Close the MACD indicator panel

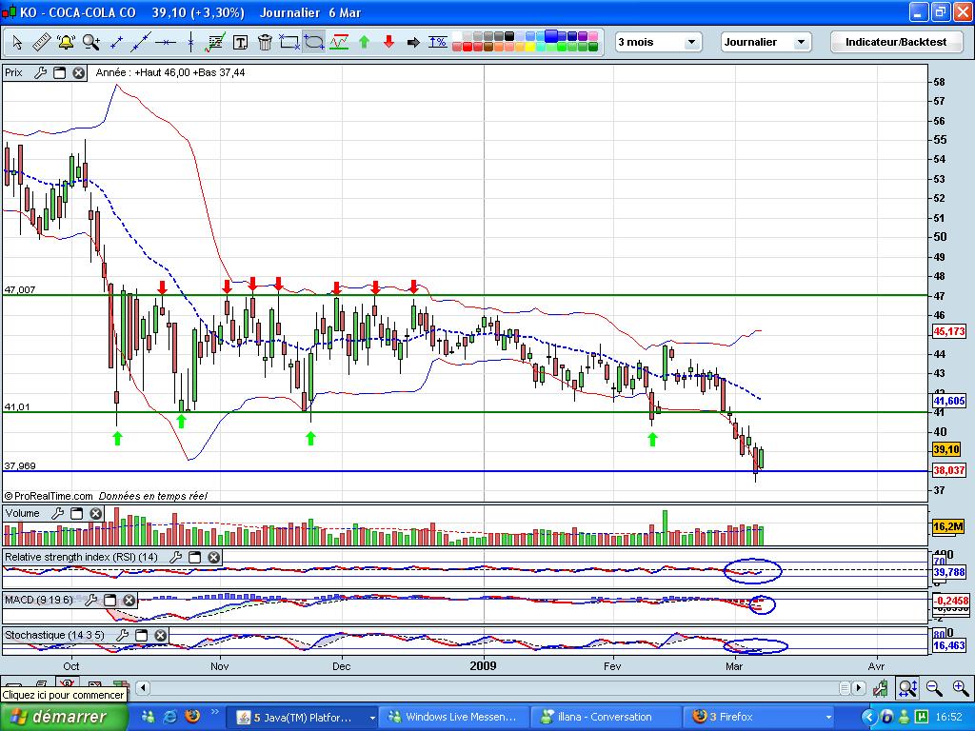(x=129, y=600)
